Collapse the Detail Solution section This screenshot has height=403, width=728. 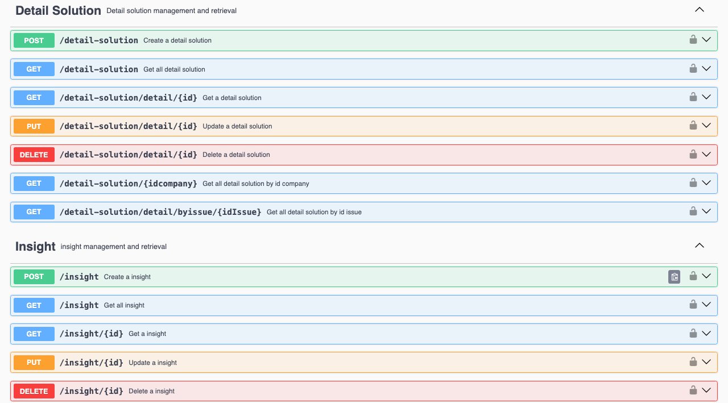click(x=700, y=10)
